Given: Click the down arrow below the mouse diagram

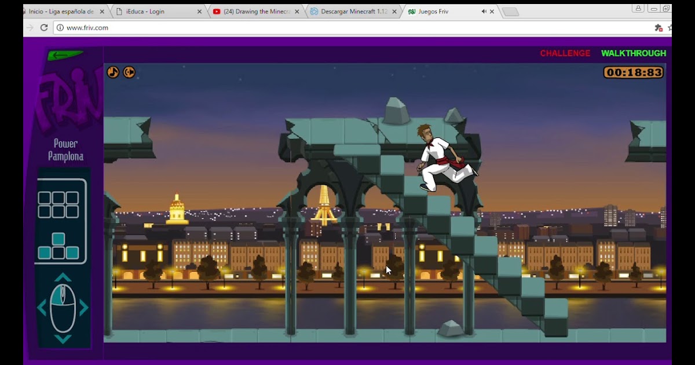Looking at the screenshot, I should [x=63, y=339].
